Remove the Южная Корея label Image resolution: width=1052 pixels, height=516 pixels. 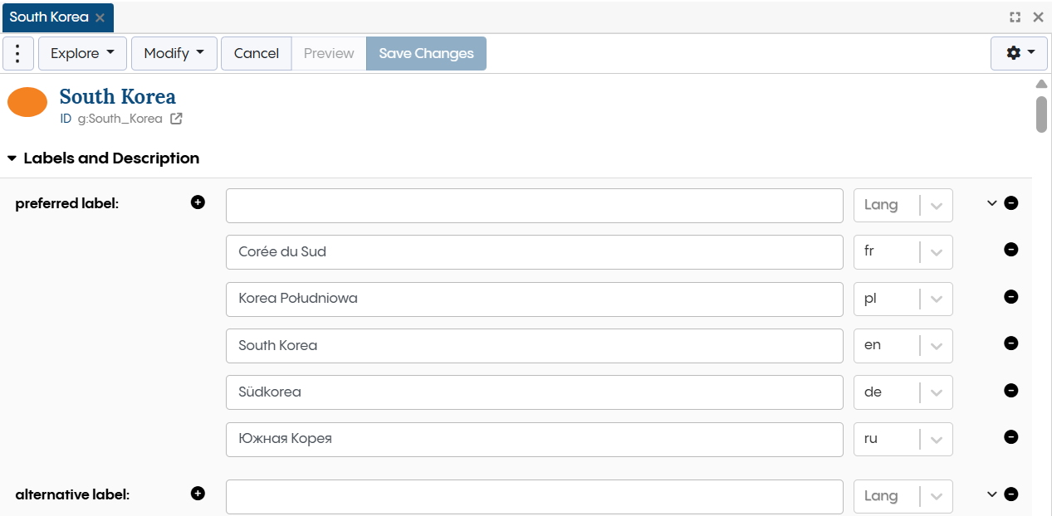pos(1010,437)
